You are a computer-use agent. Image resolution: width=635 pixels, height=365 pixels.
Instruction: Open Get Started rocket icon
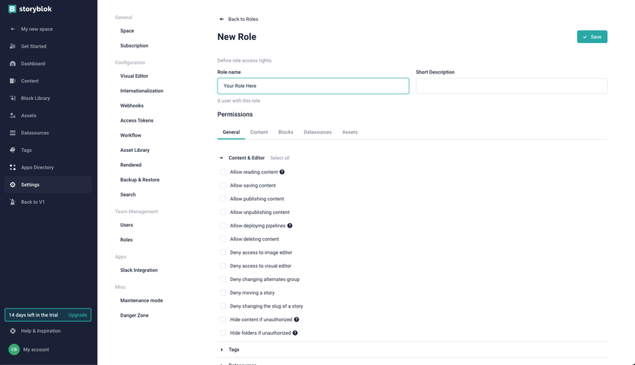click(x=13, y=46)
